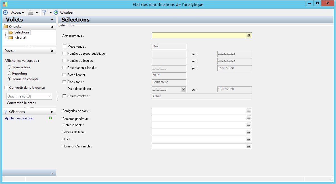Open the Résultat tree item
Viewport: 336px width, 184px height.
20,37
